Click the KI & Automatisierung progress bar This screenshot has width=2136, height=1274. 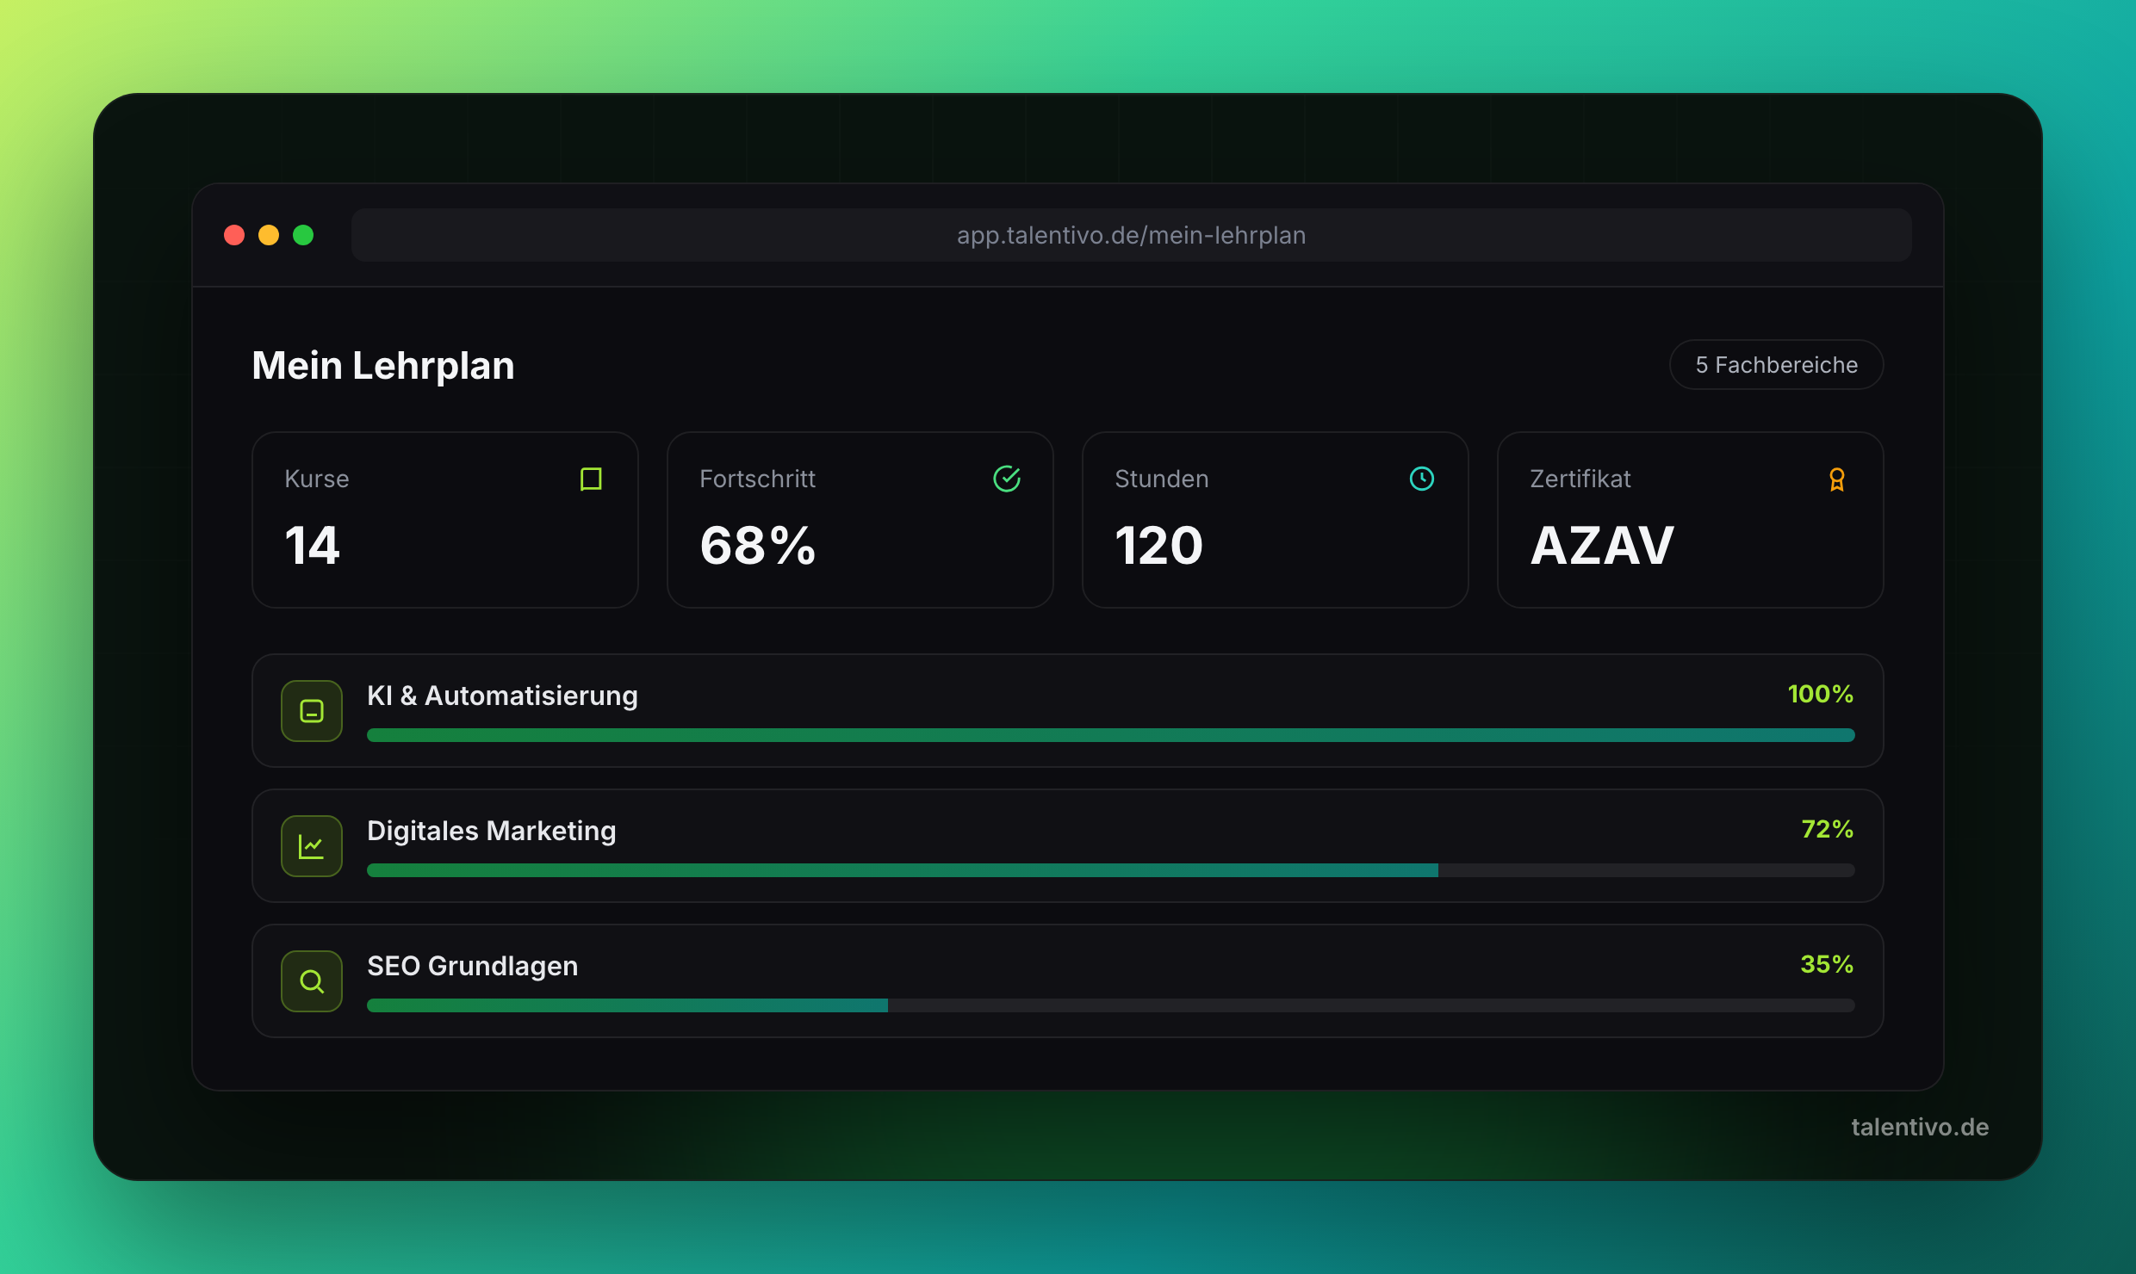[x=1111, y=735]
